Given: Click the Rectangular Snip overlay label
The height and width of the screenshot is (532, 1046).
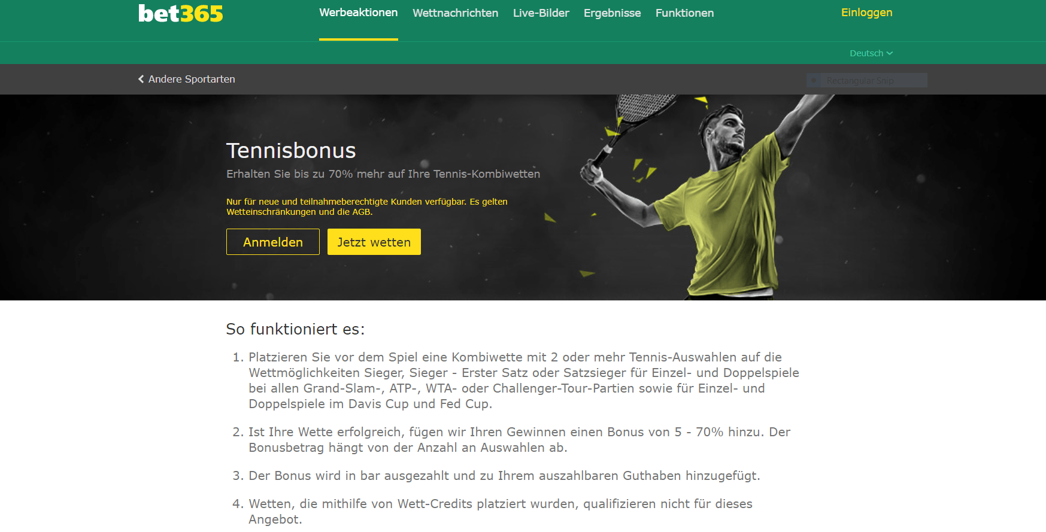Looking at the screenshot, I should coord(860,80).
